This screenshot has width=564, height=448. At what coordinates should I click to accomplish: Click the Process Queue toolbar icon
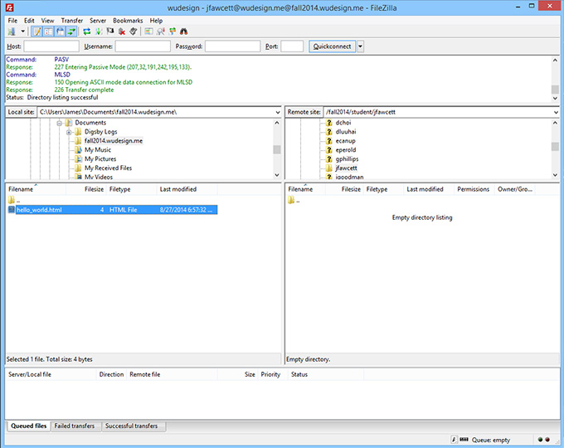[x=99, y=32]
